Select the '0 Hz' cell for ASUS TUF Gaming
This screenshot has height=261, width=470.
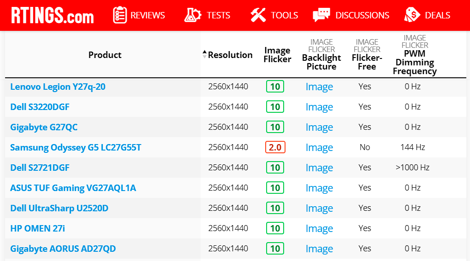[413, 188]
